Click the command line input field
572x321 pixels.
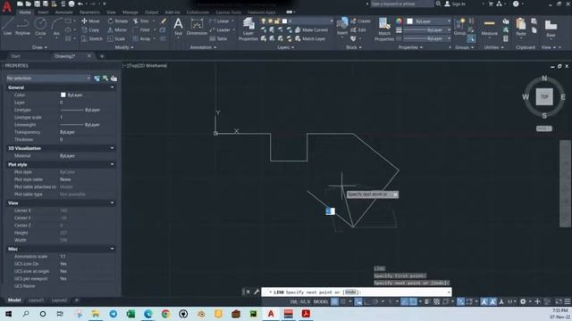(x=356, y=292)
